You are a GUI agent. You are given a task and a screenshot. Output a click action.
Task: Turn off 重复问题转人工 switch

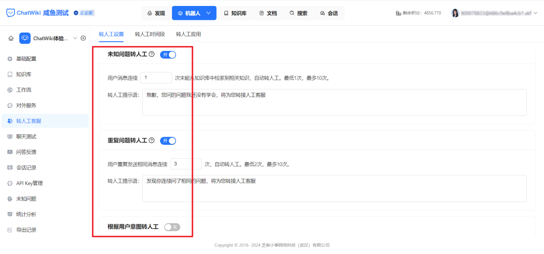(x=168, y=140)
